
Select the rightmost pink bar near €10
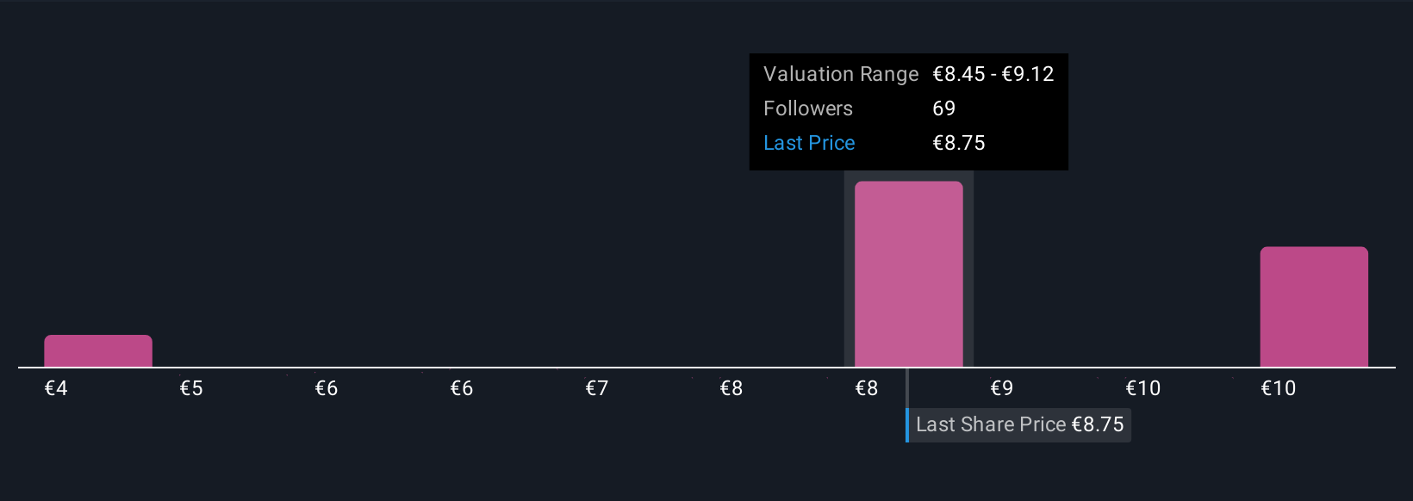point(1314,307)
